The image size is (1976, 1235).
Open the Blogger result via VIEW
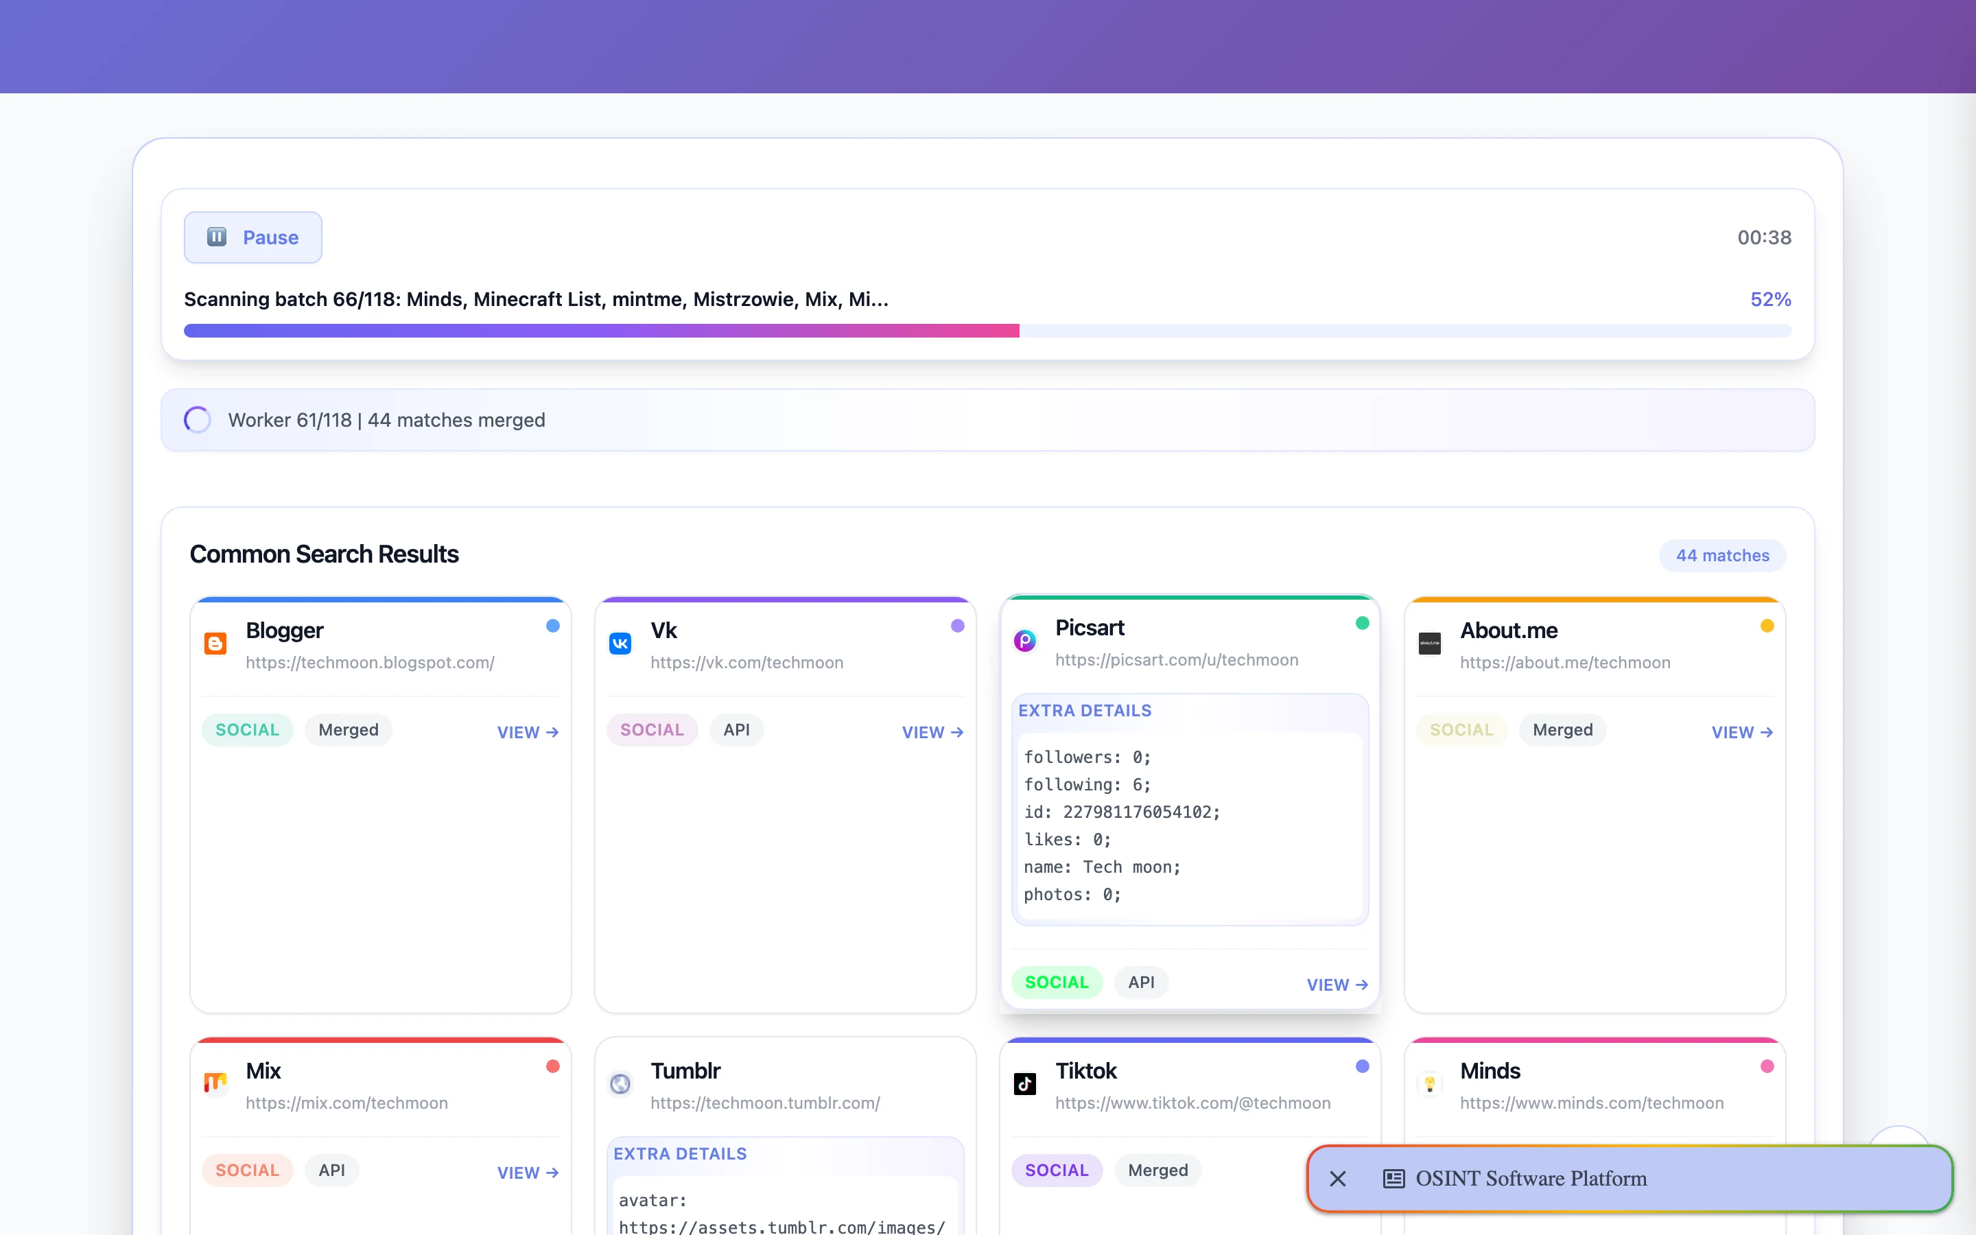coord(528,732)
